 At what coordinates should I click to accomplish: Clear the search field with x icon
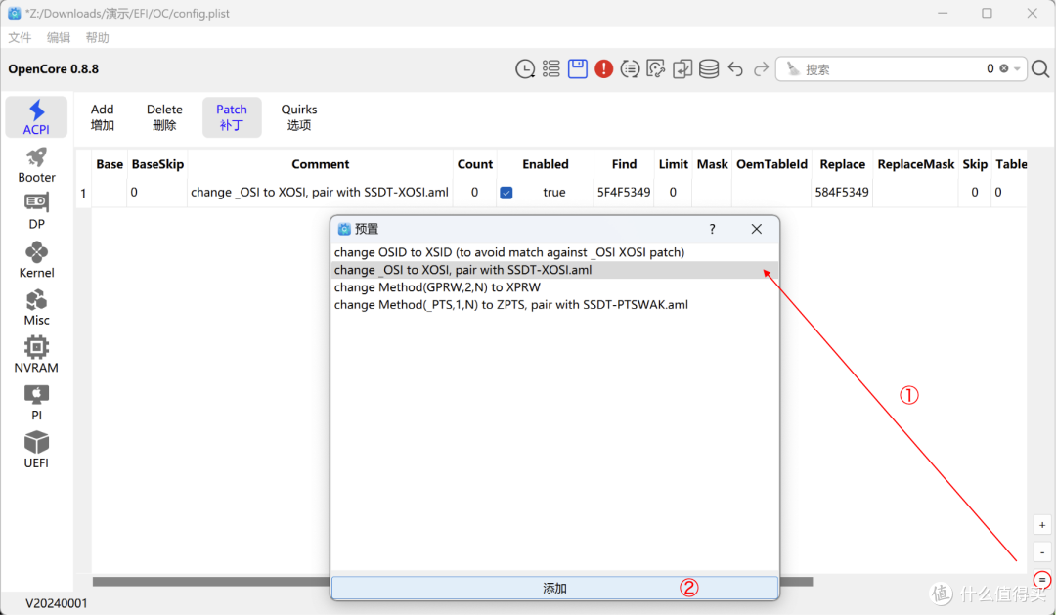click(1004, 68)
